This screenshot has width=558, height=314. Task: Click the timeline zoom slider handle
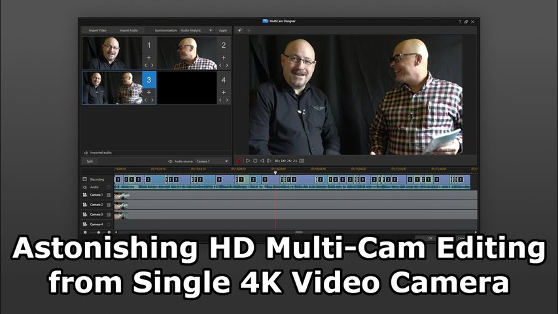pos(99,232)
